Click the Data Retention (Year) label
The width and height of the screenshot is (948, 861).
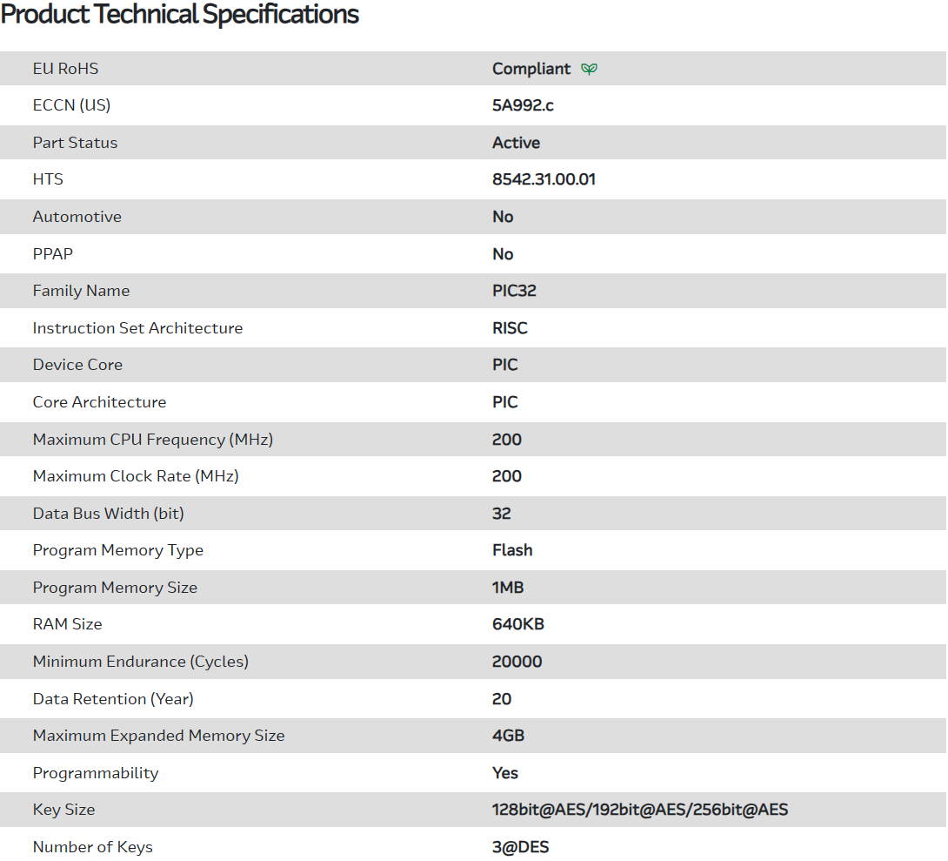pyautogui.click(x=113, y=699)
